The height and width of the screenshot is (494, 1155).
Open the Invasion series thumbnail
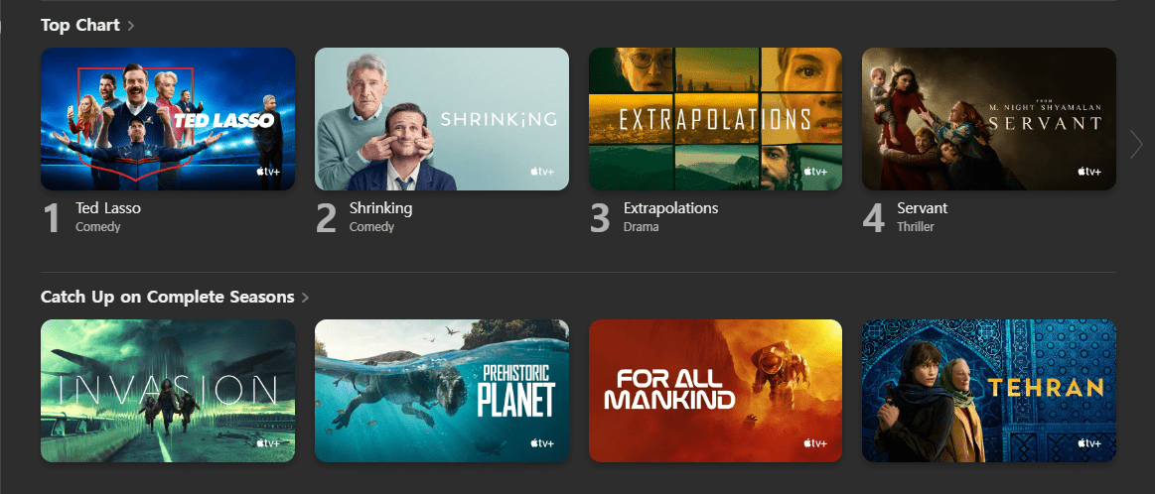pyautogui.click(x=168, y=391)
